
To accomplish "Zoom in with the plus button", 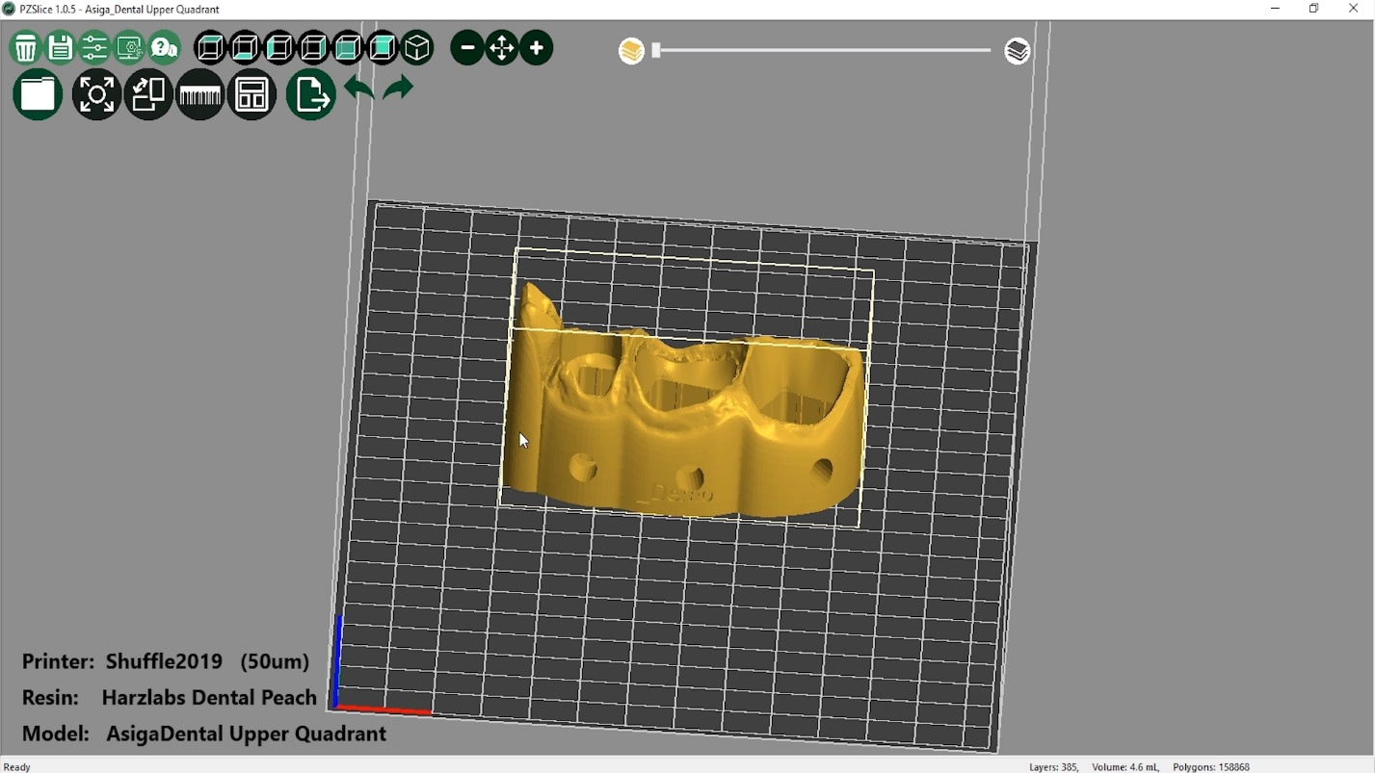I will (x=537, y=48).
